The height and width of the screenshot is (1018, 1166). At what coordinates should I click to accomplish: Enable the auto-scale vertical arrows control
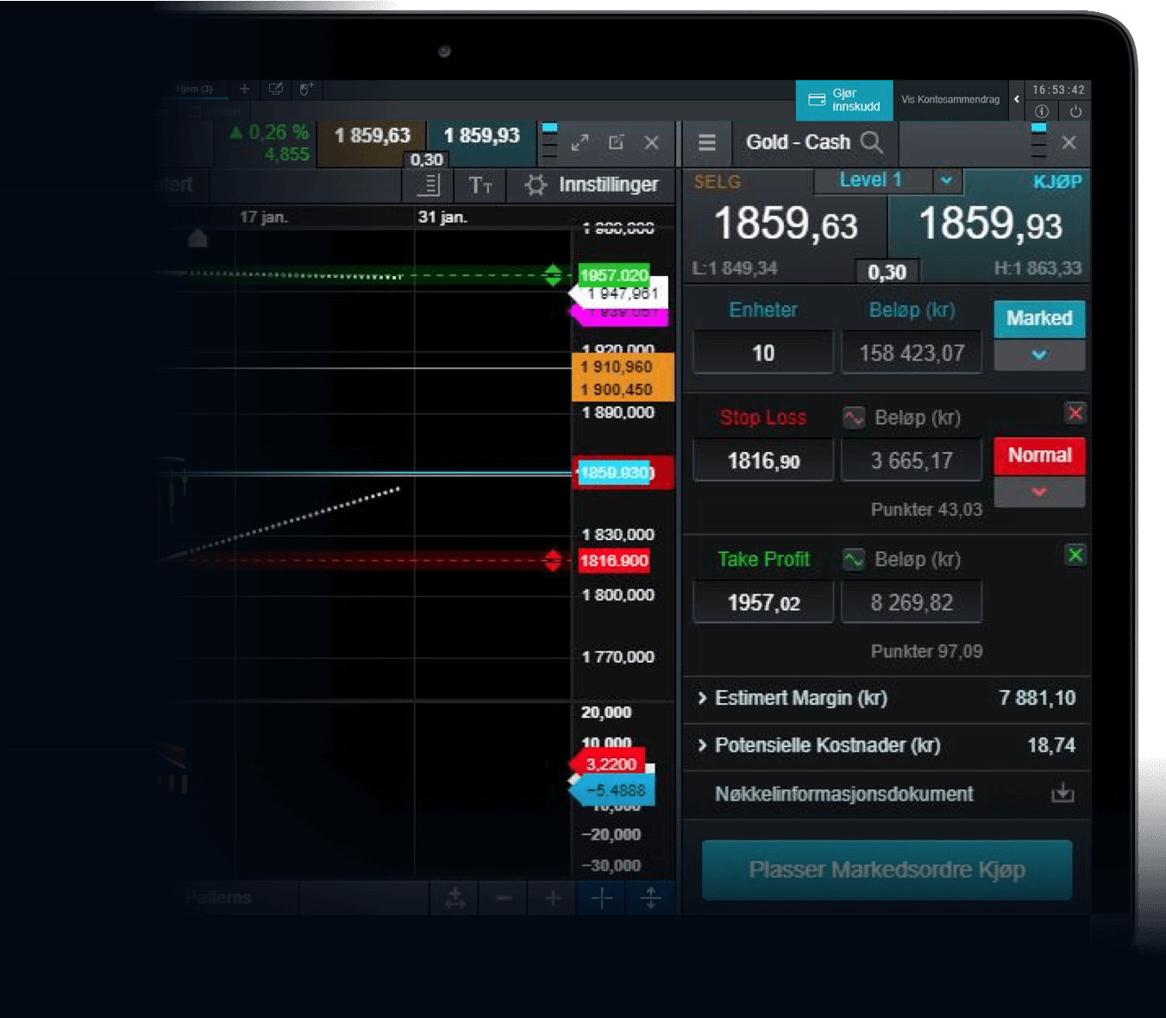(x=649, y=898)
